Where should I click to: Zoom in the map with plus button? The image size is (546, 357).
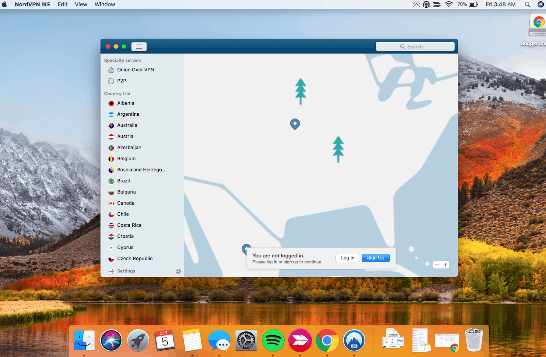coord(446,265)
